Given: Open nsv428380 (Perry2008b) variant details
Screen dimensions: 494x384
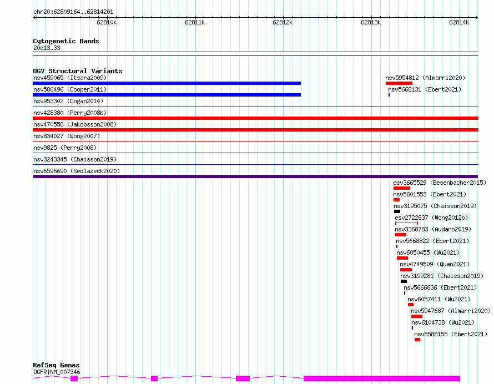Looking at the screenshot, I should (x=70, y=113).
